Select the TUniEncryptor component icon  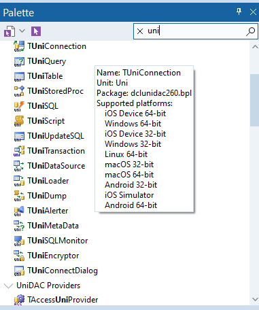(x=19, y=256)
